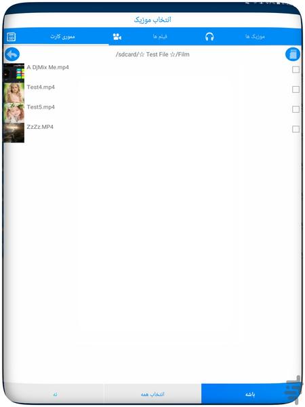Go back with the round arrow button

12,54
